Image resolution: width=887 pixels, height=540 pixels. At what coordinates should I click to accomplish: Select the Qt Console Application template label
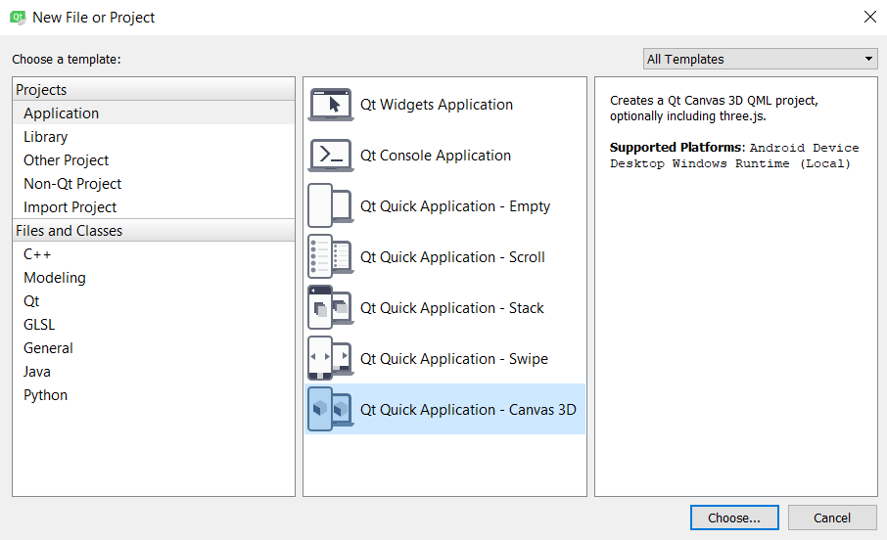click(436, 156)
